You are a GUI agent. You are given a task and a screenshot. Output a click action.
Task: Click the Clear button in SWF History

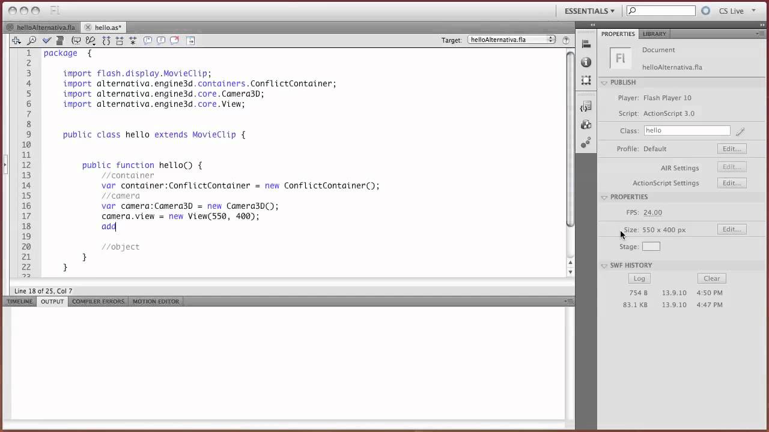pyautogui.click(x=712, y=278)
